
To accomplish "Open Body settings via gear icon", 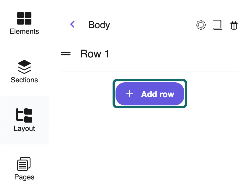I will pyautogui.click(x=201, y=25).
